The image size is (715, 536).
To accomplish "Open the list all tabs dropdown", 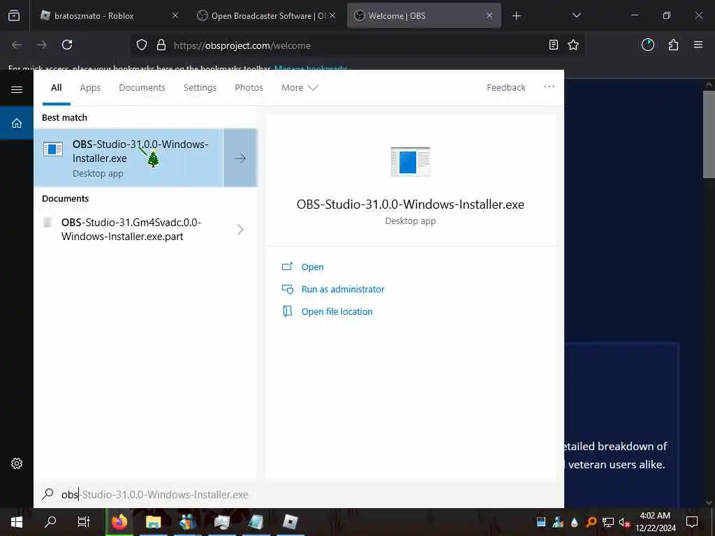I will tap(576, 16).
